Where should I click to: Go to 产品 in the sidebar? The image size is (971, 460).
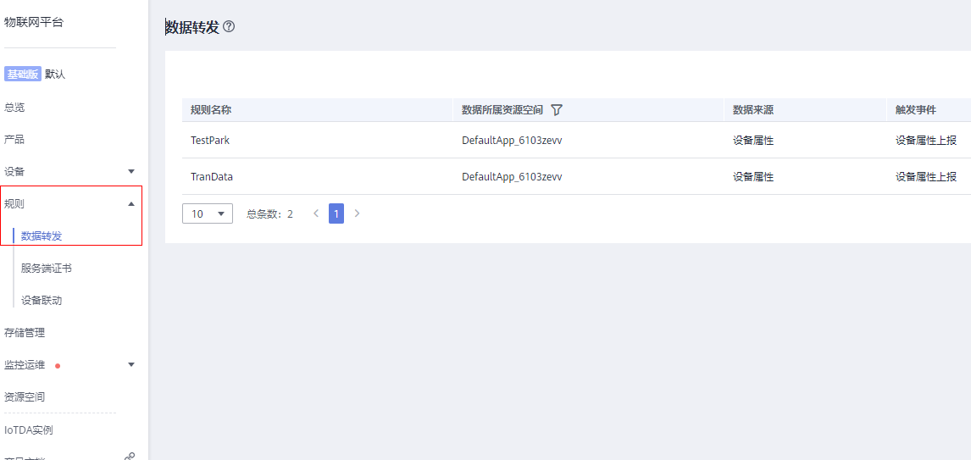click(14, 139)
